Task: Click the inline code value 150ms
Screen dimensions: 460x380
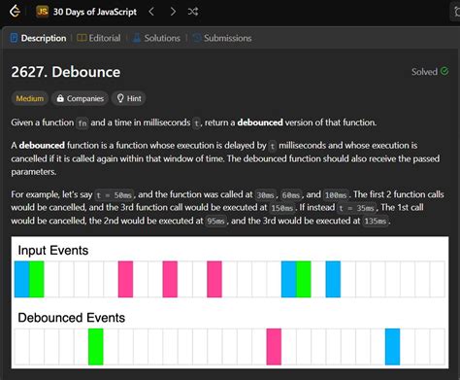Action: pyautogui.click(x=281, y=208)
